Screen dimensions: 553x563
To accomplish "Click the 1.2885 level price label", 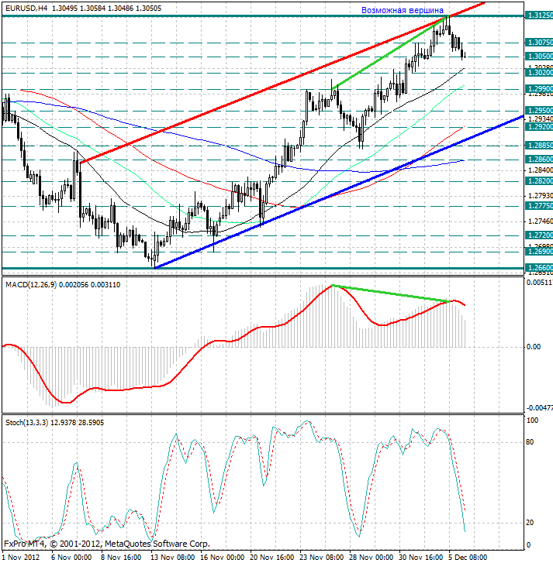I will 539,146.
